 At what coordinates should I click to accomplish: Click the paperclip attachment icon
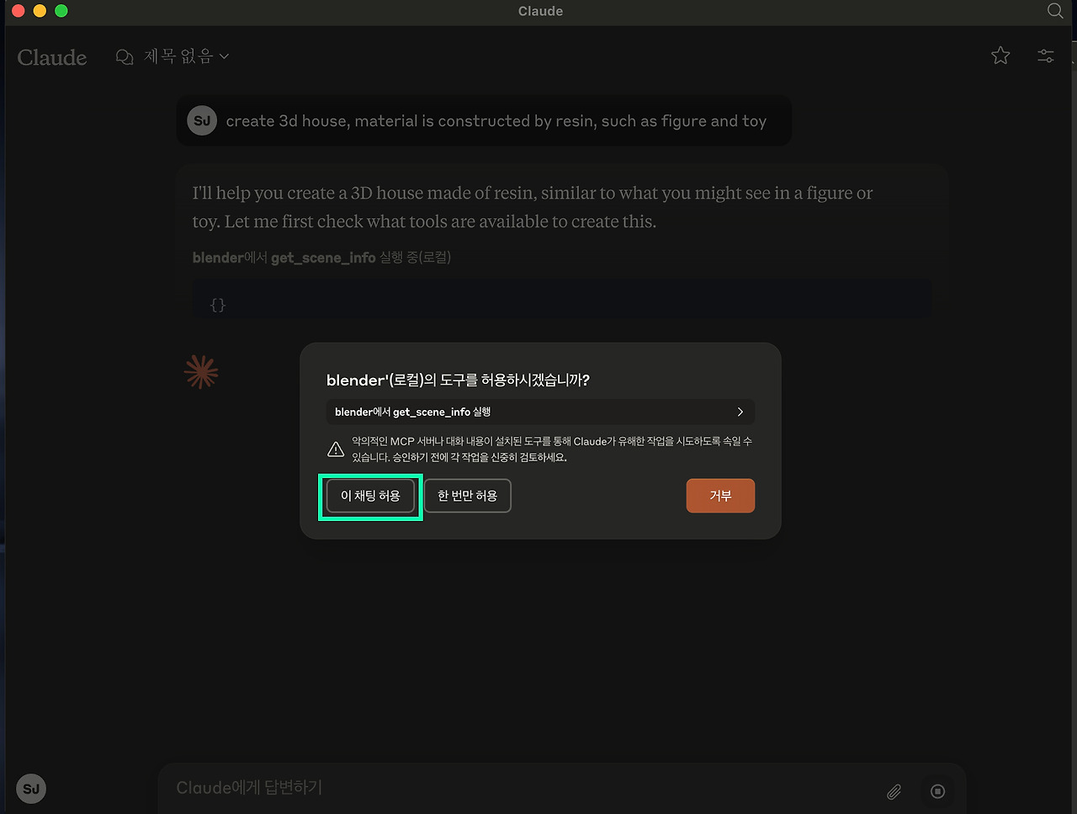(x=894, y=791)
